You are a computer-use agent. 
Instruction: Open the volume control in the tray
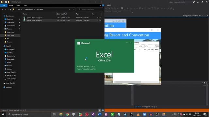coord(187,114)
